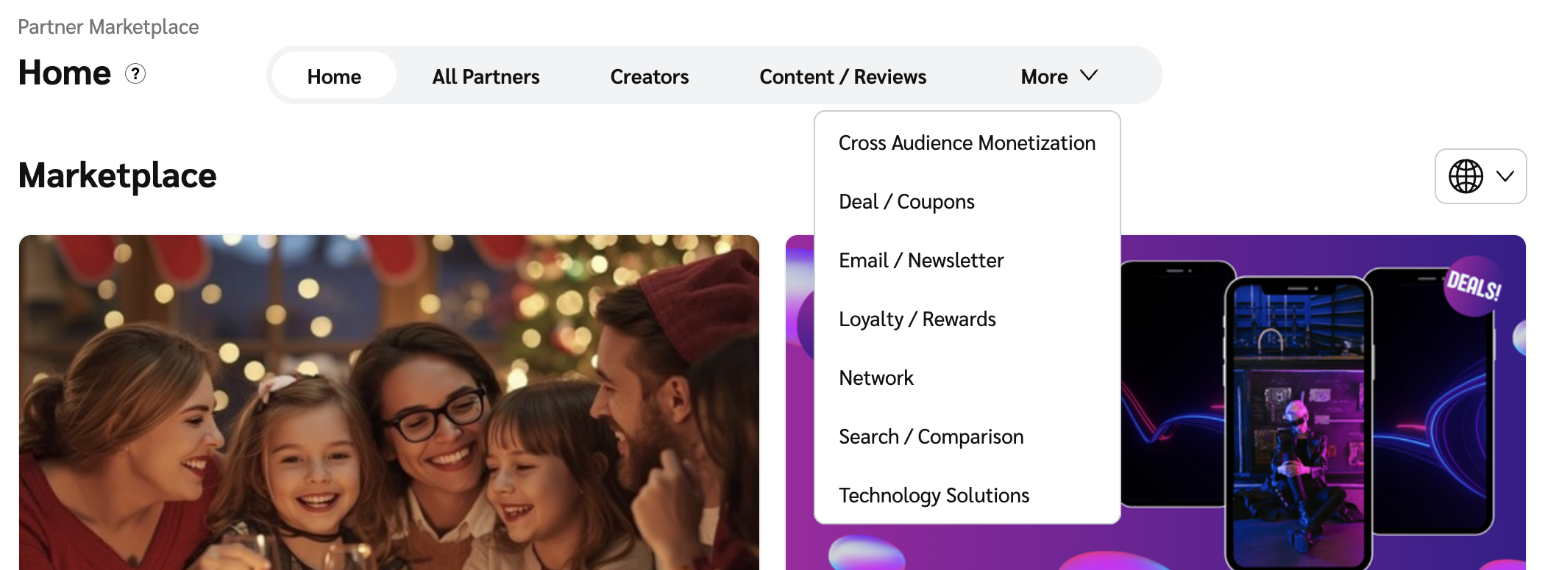Image resolution: width=1545 pixels, height=570 pixels.
Task: Select the Content / Reviews tab
Action: pos(842,76)
